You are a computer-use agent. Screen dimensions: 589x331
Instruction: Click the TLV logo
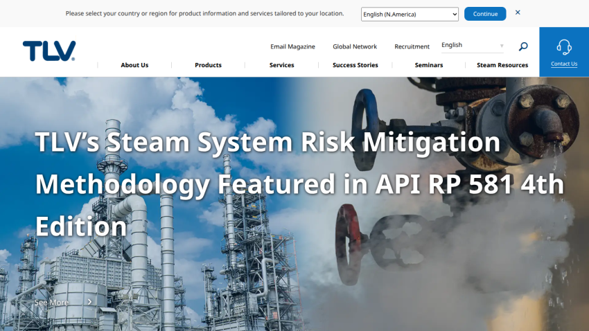tap(49, 51)
